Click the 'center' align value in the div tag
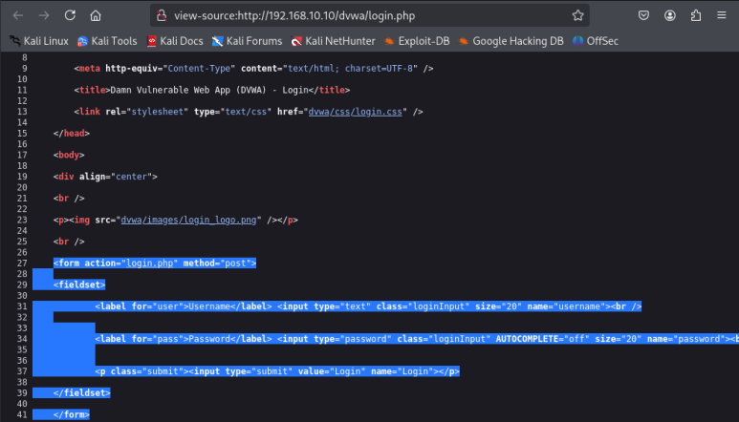739x422 pixels. [x=132, y=177]
